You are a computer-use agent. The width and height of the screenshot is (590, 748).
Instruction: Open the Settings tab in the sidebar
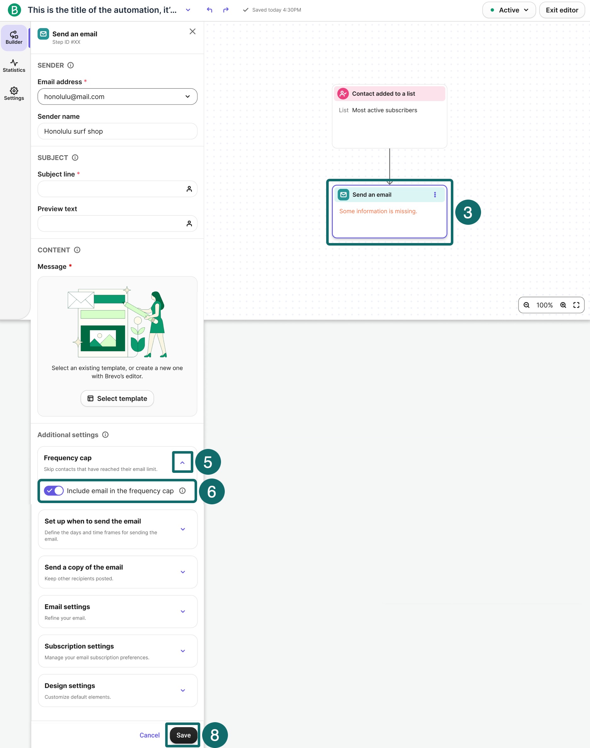pyautogui.click(x=14, y=93)
